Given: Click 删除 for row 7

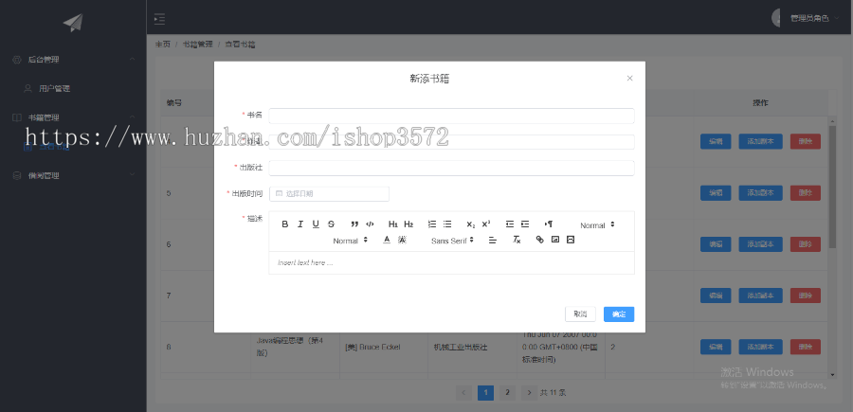Looking at the screenshot, I should [805, 296].
